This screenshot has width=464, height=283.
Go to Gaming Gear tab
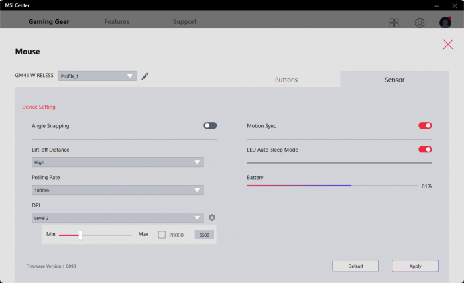[x=49, y=22]
